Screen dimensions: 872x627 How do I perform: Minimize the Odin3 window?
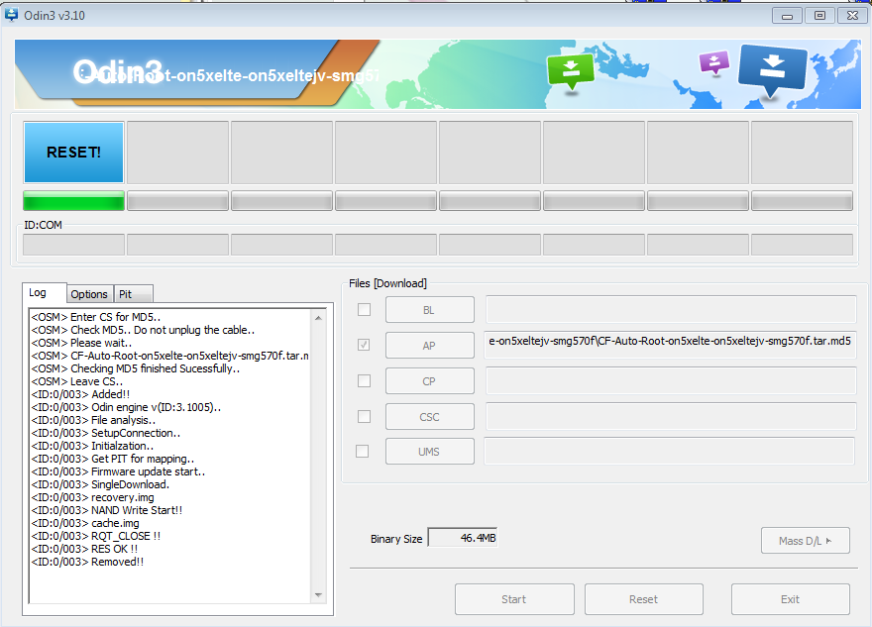coord(787,16)
